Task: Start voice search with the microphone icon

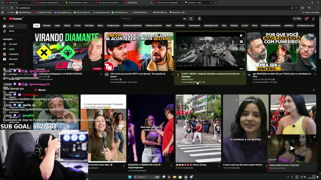Action: click(x=199, y=18)
